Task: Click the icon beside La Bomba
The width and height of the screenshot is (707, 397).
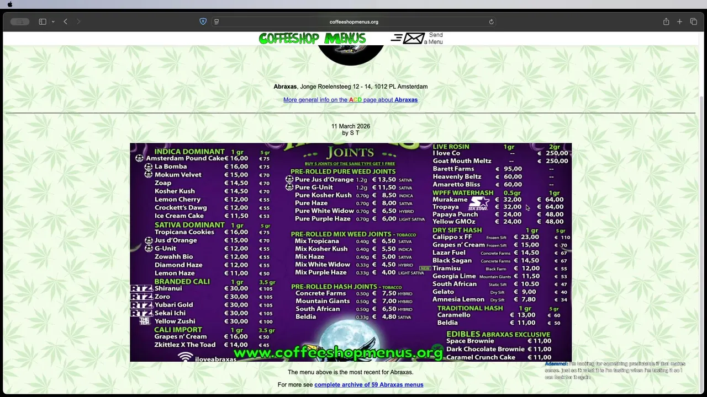Action: click(x=148, y=167)
